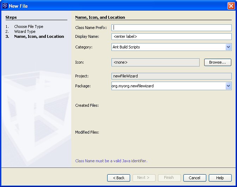Select step 2 Wizard Type
The height and width of the screenshot is (187, 237).
pos(25,31)
